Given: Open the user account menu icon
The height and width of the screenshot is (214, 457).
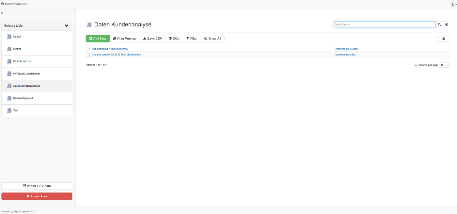Looking at the screenshot, I should click(452, 4).
